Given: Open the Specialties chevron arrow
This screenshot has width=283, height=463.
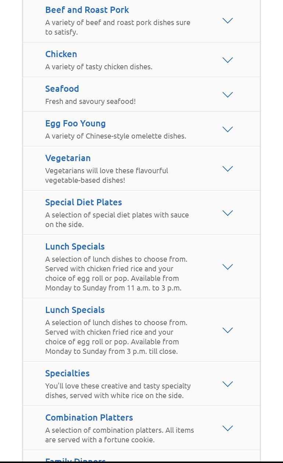Looking at the screenshot, I should [228, 384].
